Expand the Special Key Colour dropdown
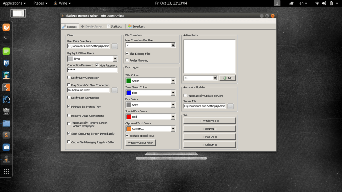 [173, 117]
